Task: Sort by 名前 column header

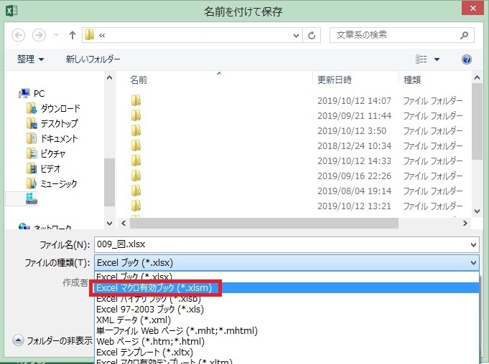Action: pos(139,80)
